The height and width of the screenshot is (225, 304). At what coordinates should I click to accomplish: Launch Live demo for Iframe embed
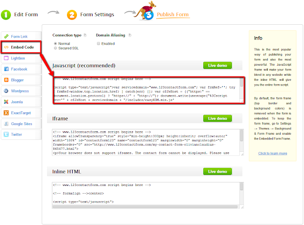pos(218,118)
